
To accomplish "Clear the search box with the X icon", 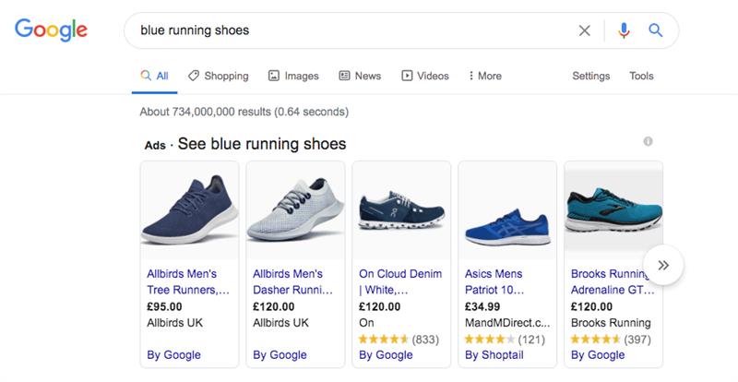I will click(585, 30).
